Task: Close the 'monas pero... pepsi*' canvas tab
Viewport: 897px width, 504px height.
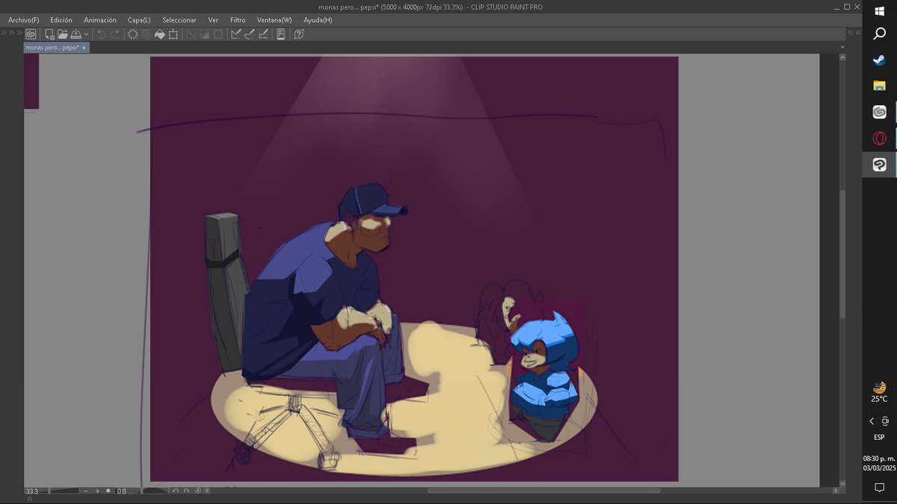Action: tap(84, 47)
